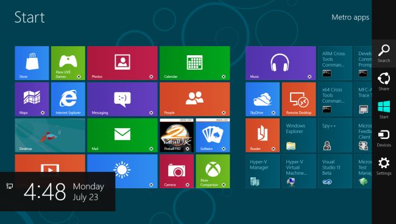Click the Metro apps group title

pos(350,18)
